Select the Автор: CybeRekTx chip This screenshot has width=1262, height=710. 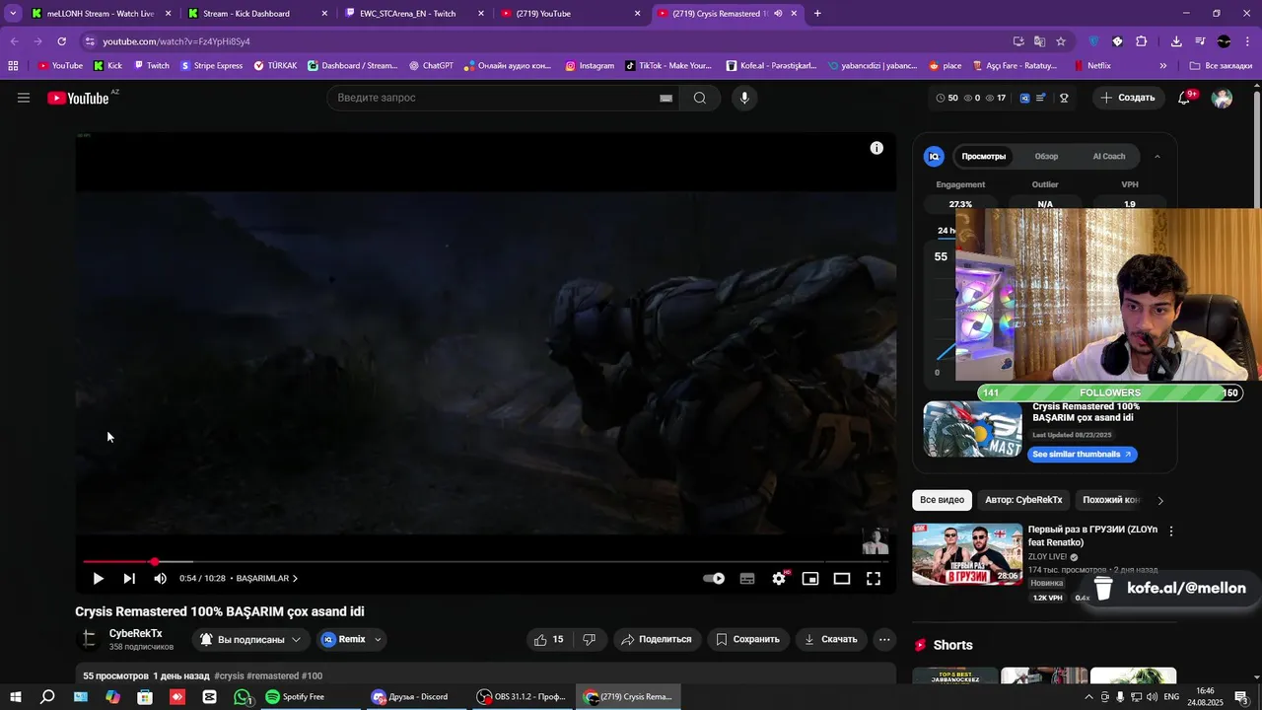point(1023,500)
